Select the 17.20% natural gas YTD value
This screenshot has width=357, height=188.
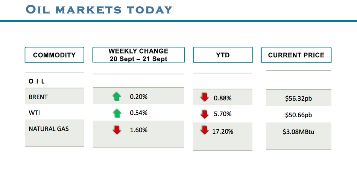[223, 131]
